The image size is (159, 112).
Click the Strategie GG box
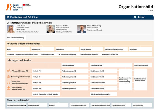pos(46,88)
